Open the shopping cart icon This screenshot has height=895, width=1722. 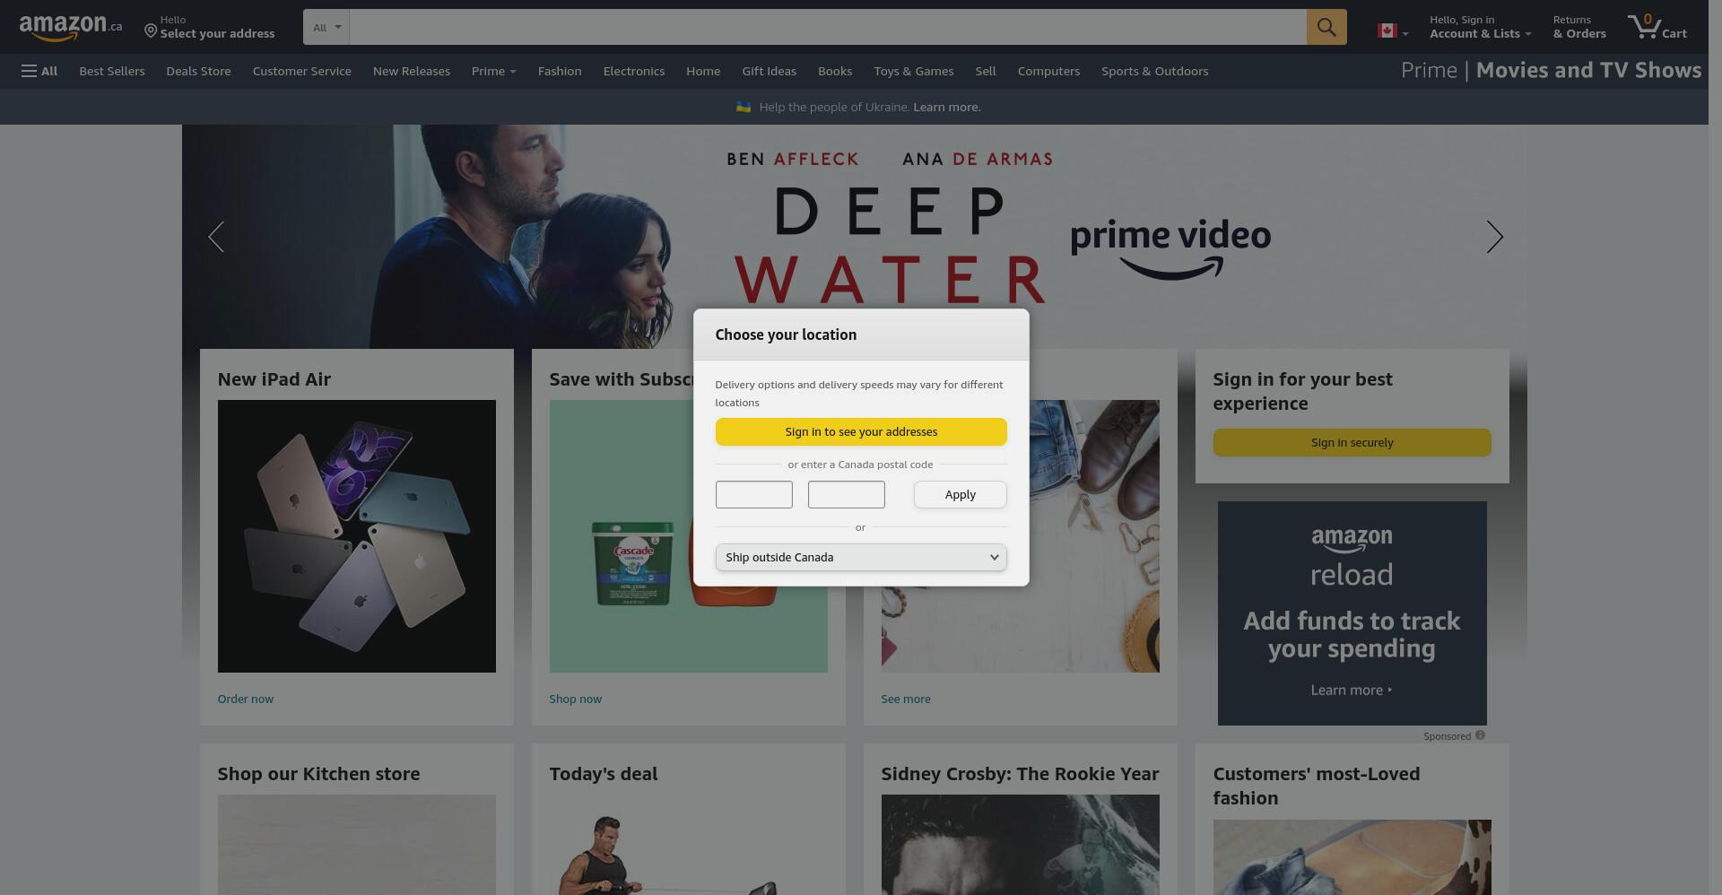click(x=1657, y=27)
